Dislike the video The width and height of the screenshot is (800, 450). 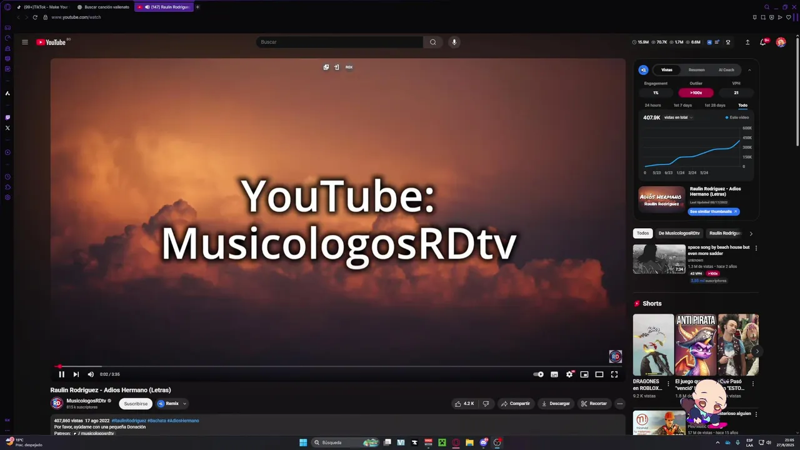[x=486, y=404]
